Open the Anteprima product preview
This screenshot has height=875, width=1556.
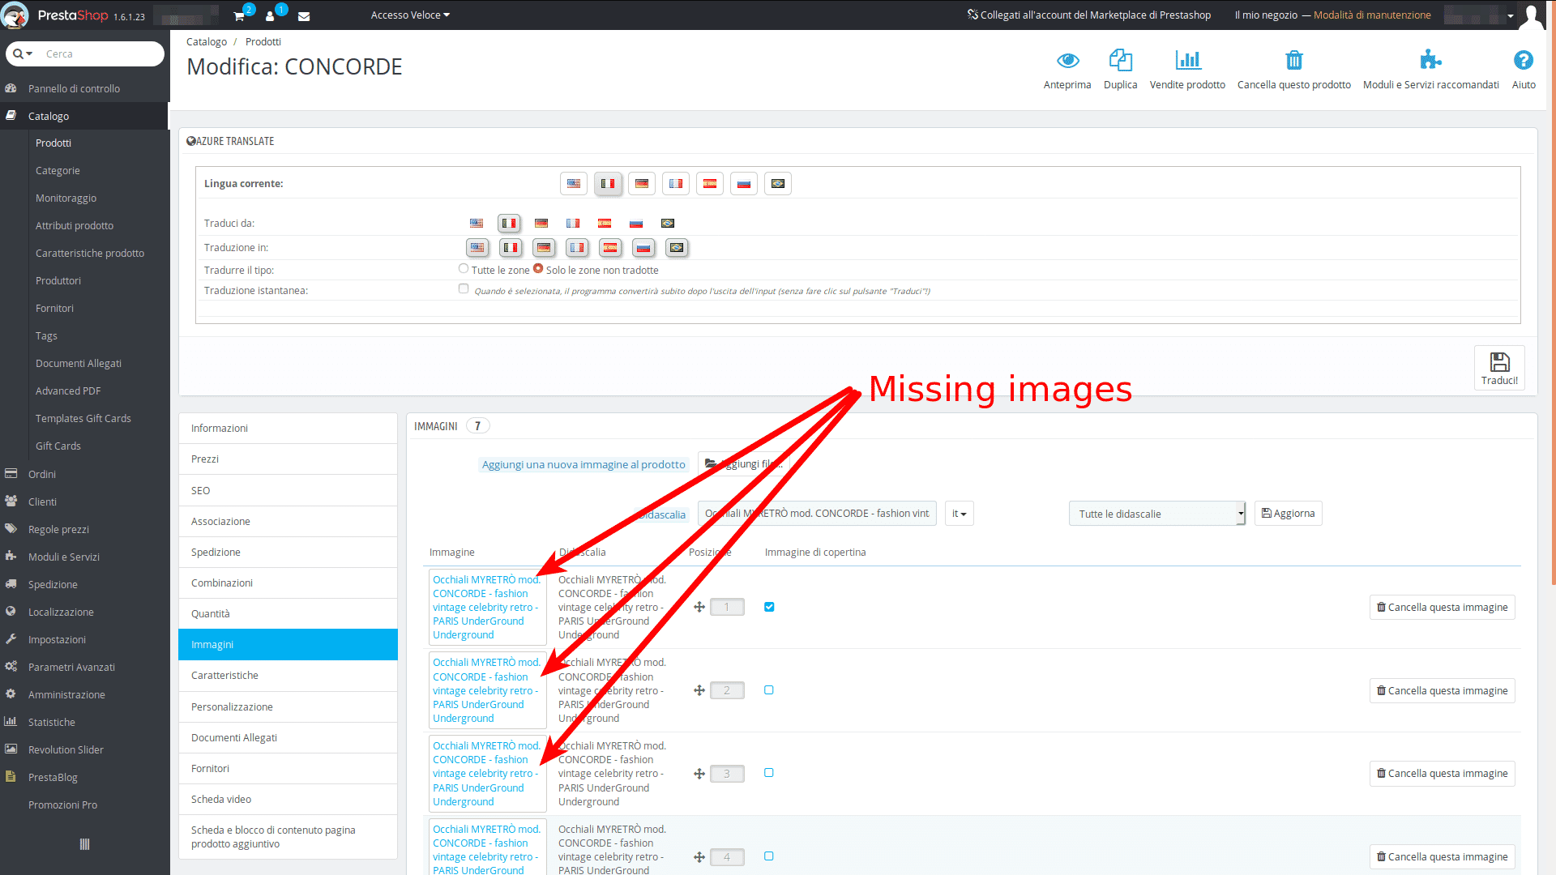coord(1067,69)
